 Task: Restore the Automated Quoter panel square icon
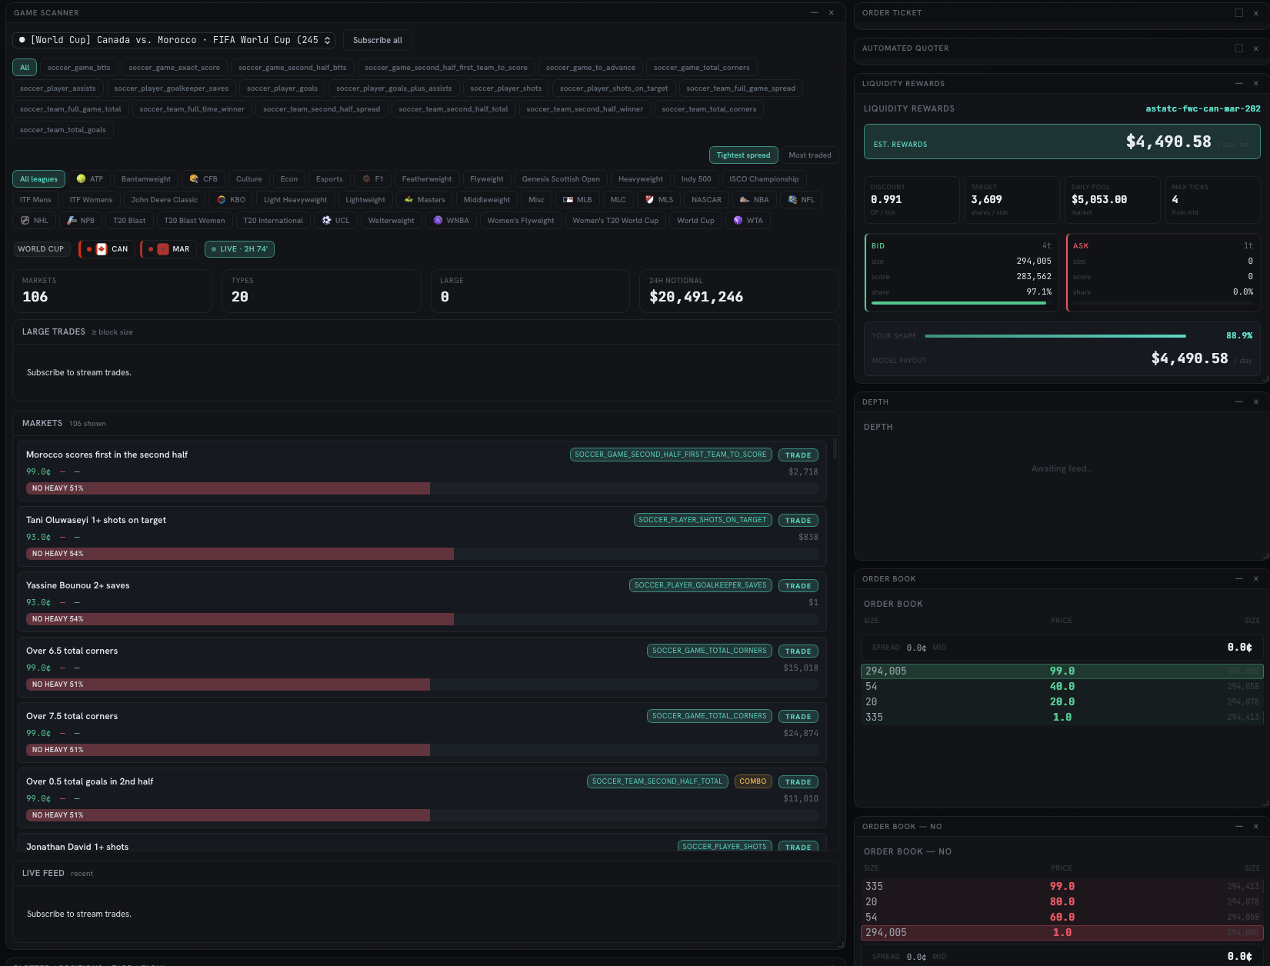(1238, 48)
